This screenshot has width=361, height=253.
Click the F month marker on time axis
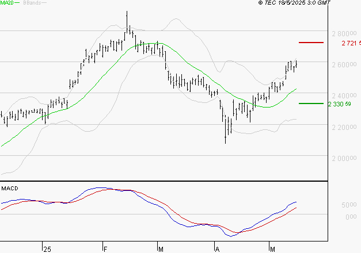(x=105, y=250)
